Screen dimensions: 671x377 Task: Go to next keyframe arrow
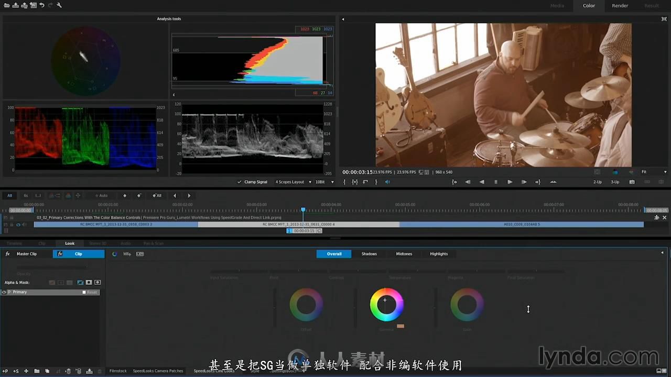coord(189,195)
